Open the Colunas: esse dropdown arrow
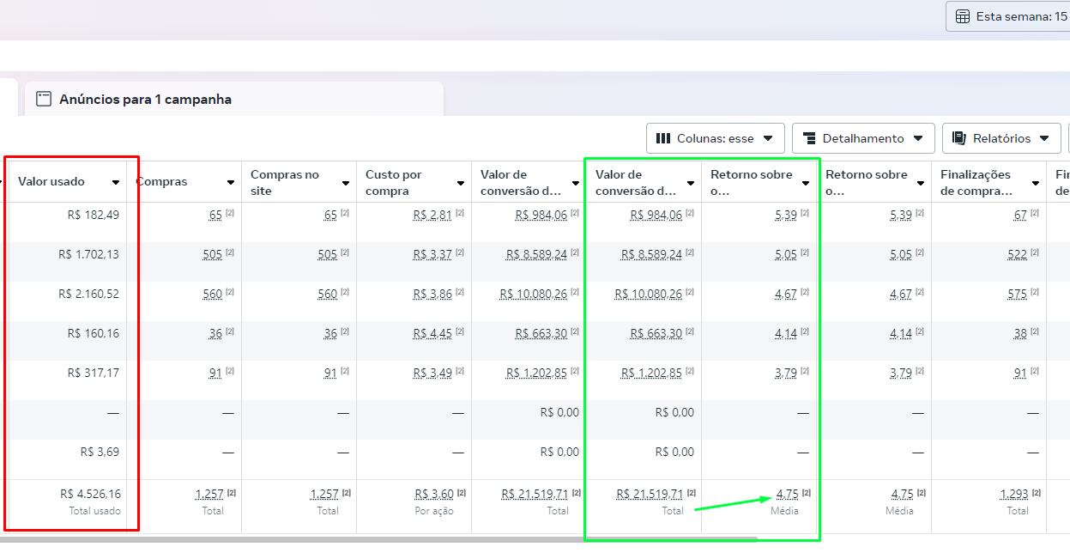Screen dimensions: 1070x553 pyautogui.click(x=767, y=138)
